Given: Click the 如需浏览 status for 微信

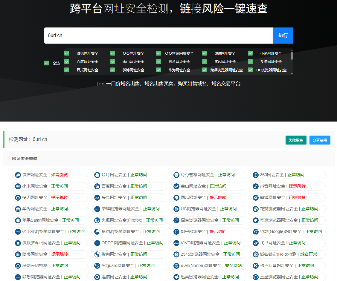Looking at the screenshot, I should [60, 175].
